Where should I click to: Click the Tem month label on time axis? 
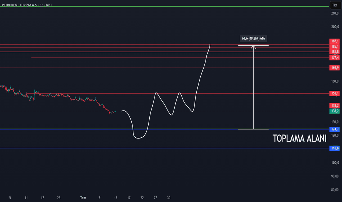(x=83, y=198)
